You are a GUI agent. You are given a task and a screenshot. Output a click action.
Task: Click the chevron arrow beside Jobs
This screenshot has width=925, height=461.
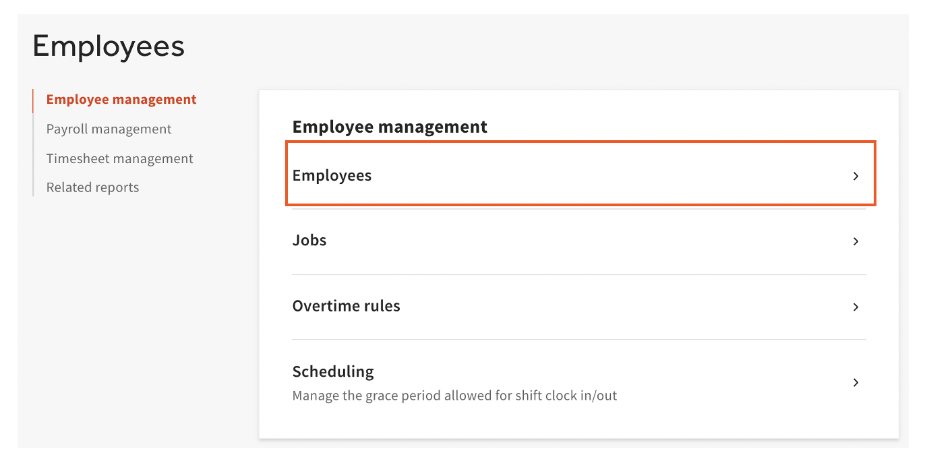856,241
